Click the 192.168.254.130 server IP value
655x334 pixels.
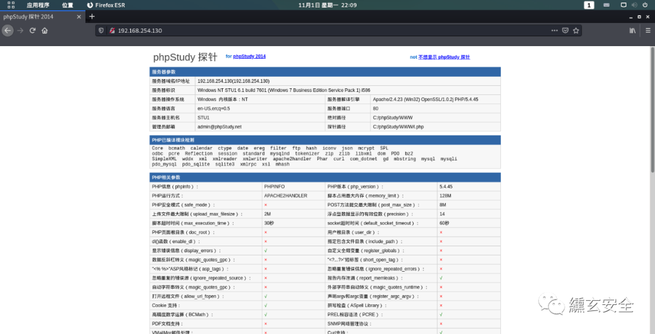click(x=233, y=81)
